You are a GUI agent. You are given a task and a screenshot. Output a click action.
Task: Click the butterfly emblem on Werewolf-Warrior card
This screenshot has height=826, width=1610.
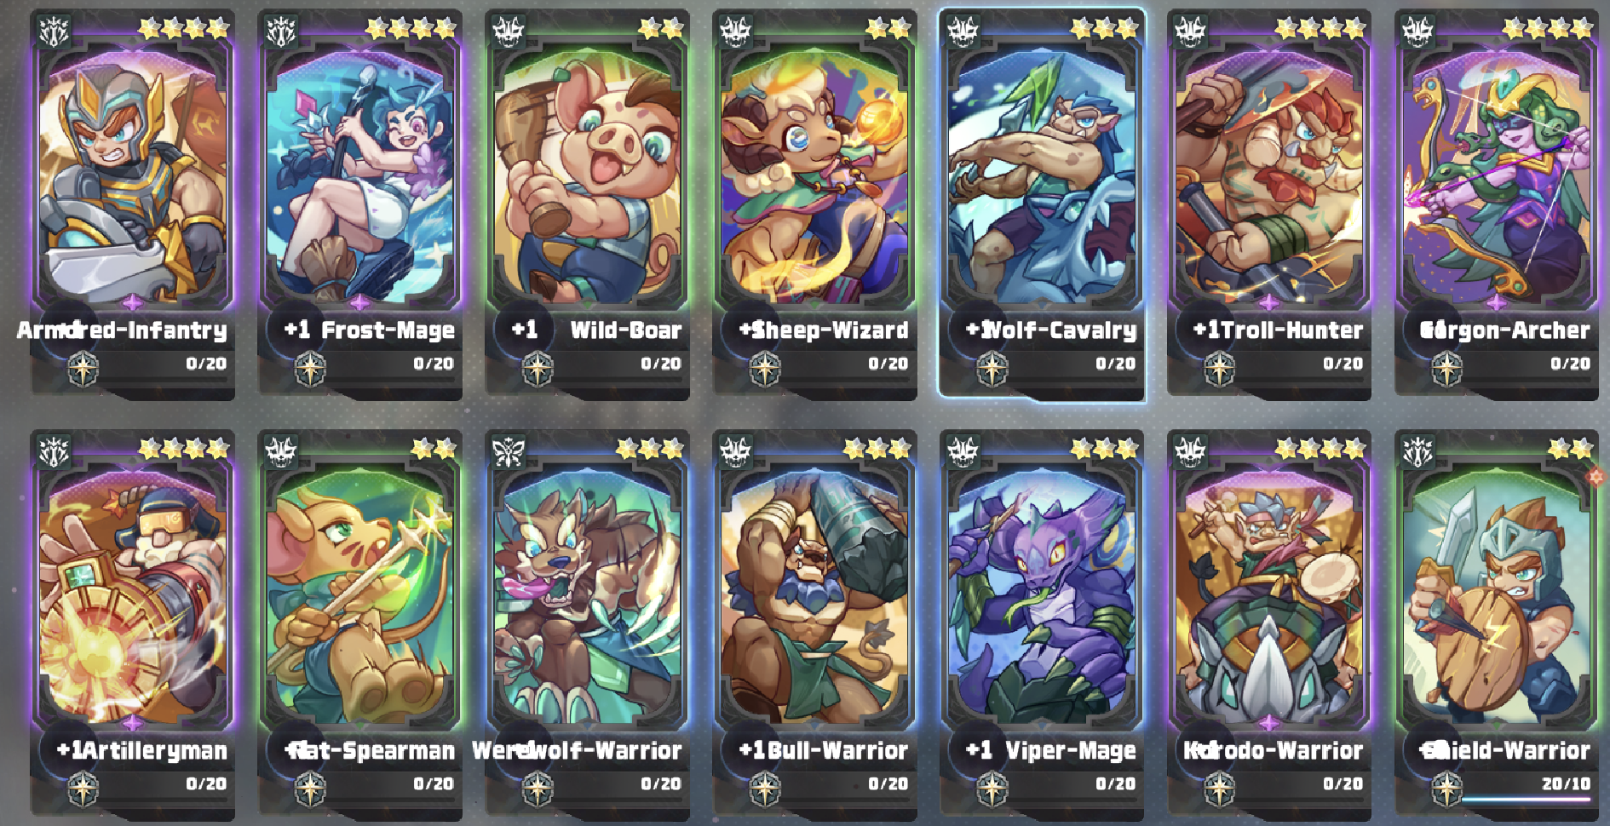pos(509,451)
